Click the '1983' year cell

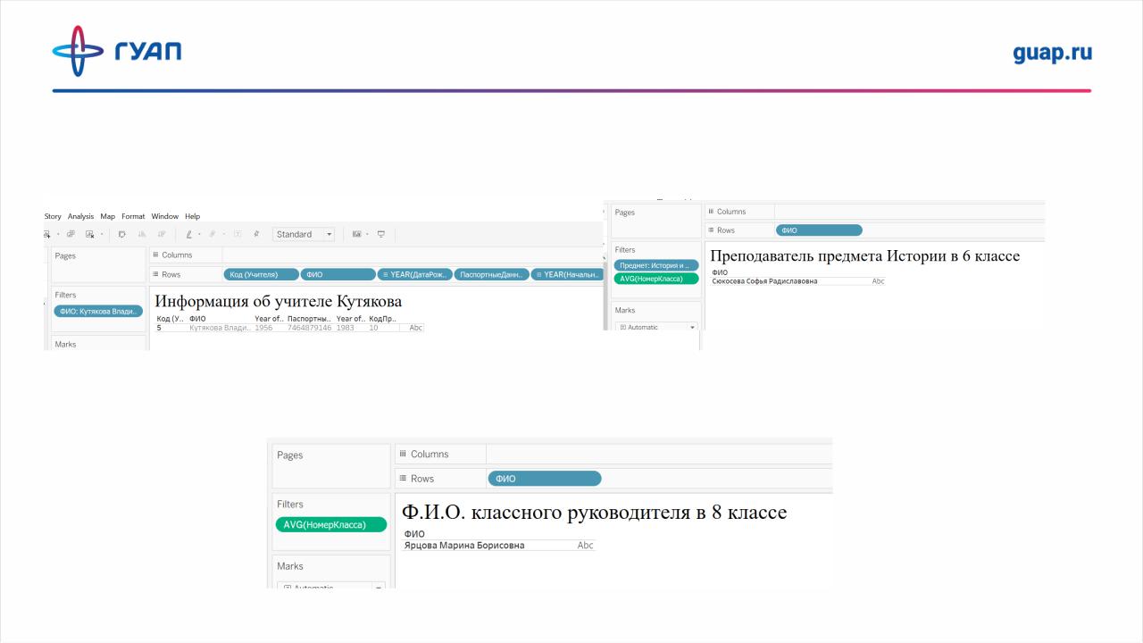tap(346, 328)
